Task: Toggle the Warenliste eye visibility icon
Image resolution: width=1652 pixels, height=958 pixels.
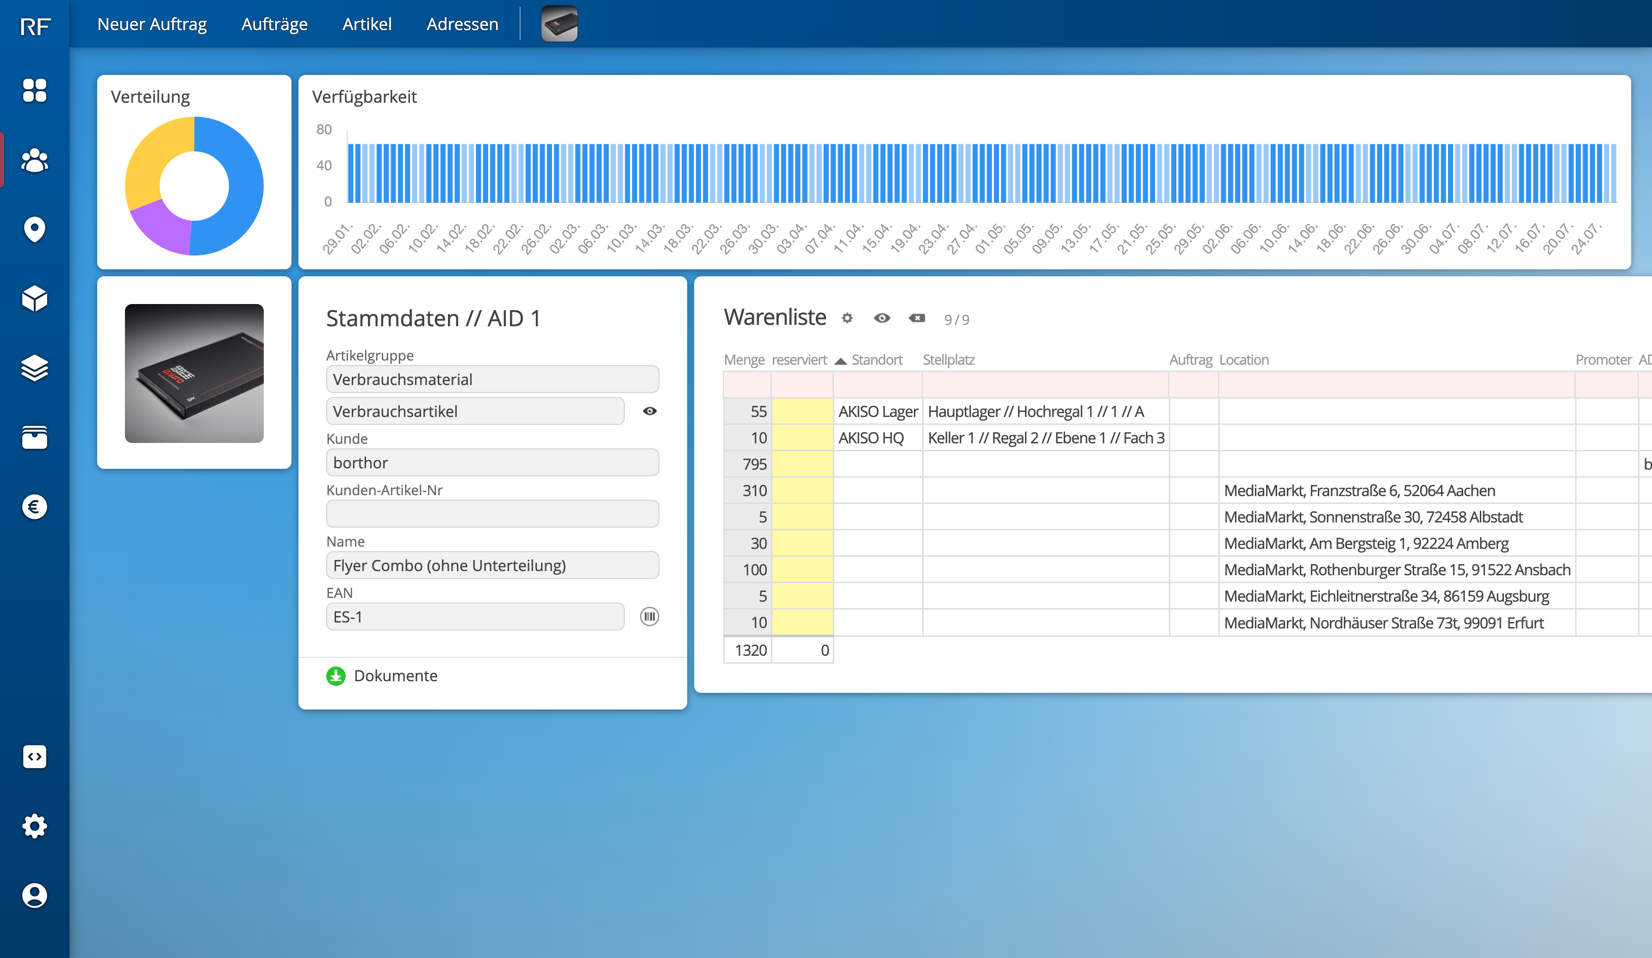Action: [x=882, y=318]
